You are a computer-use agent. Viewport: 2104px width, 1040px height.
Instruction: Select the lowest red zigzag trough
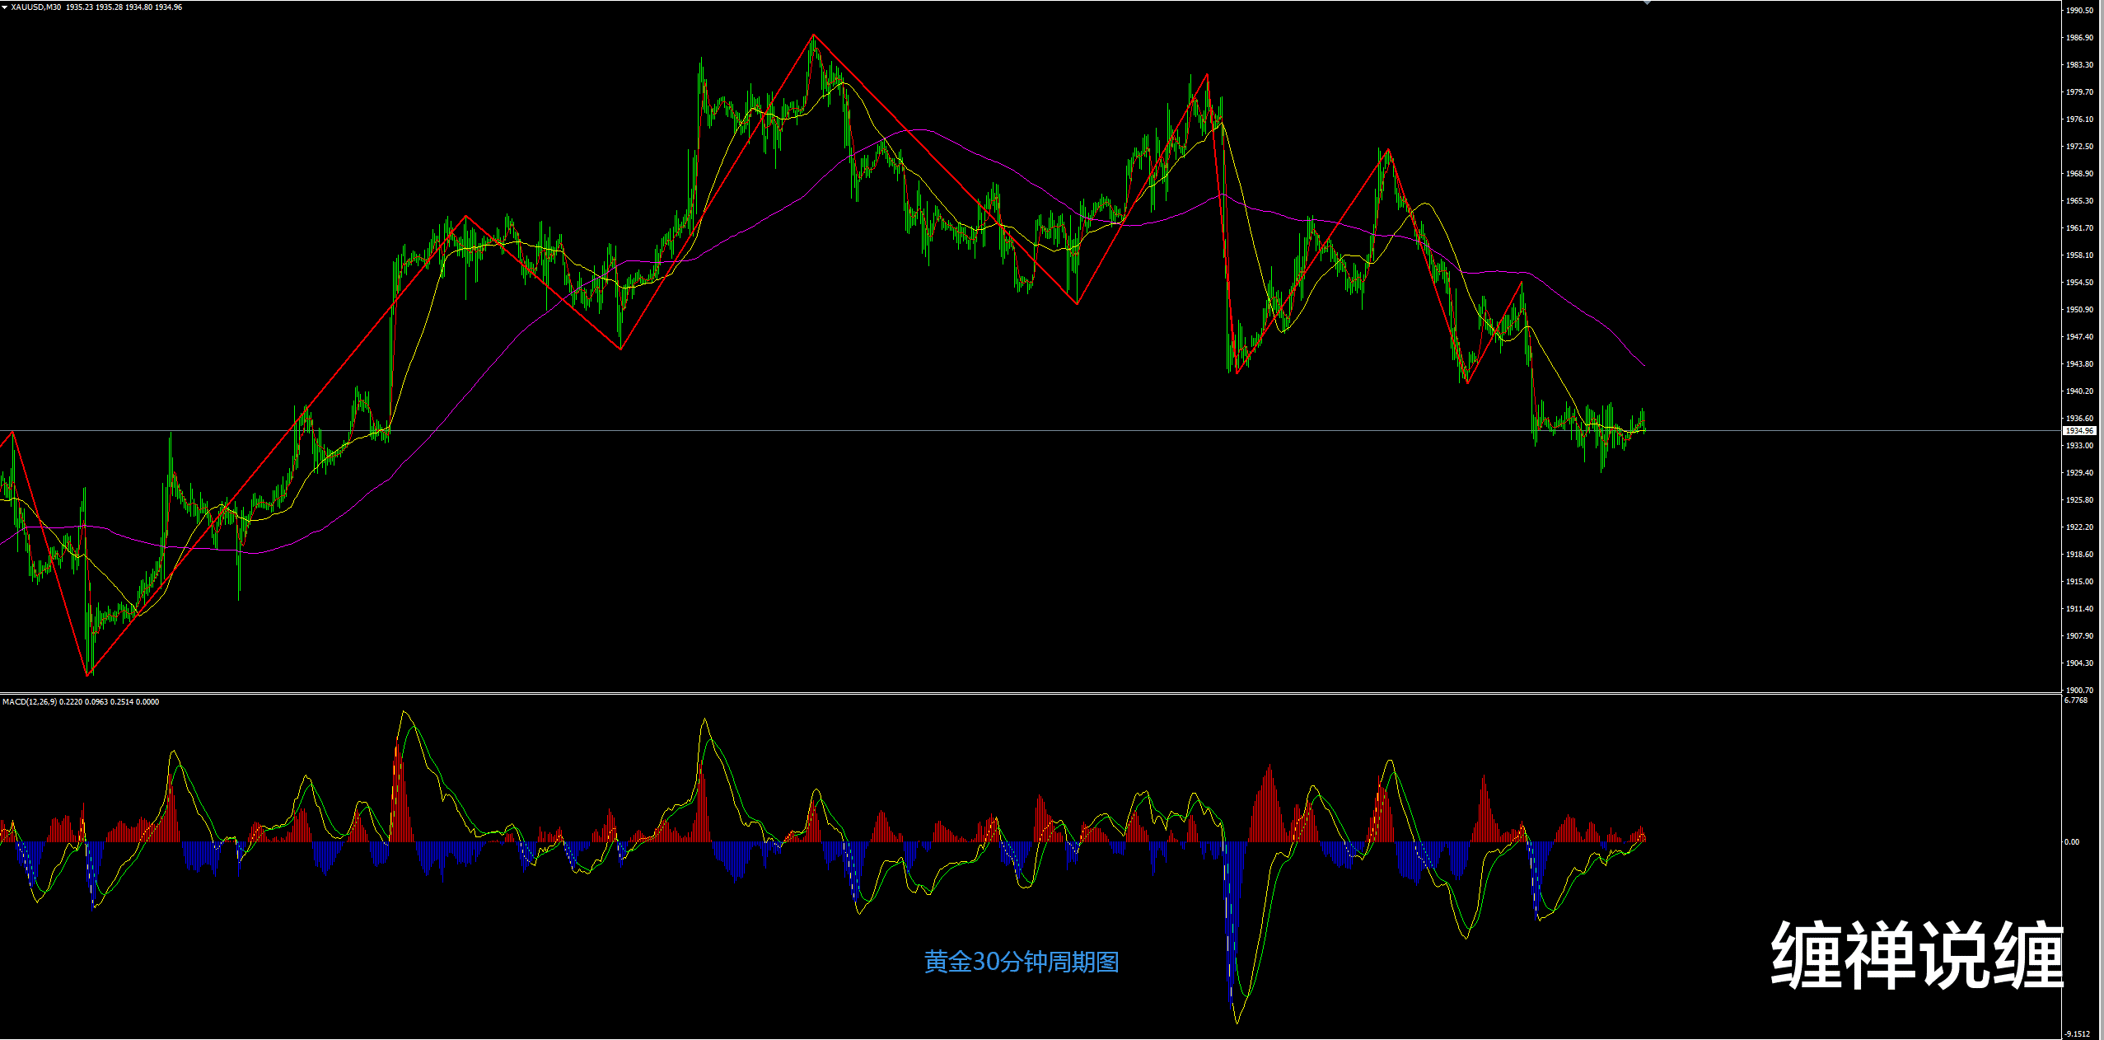pyautogui.click(x=87, y=676)
